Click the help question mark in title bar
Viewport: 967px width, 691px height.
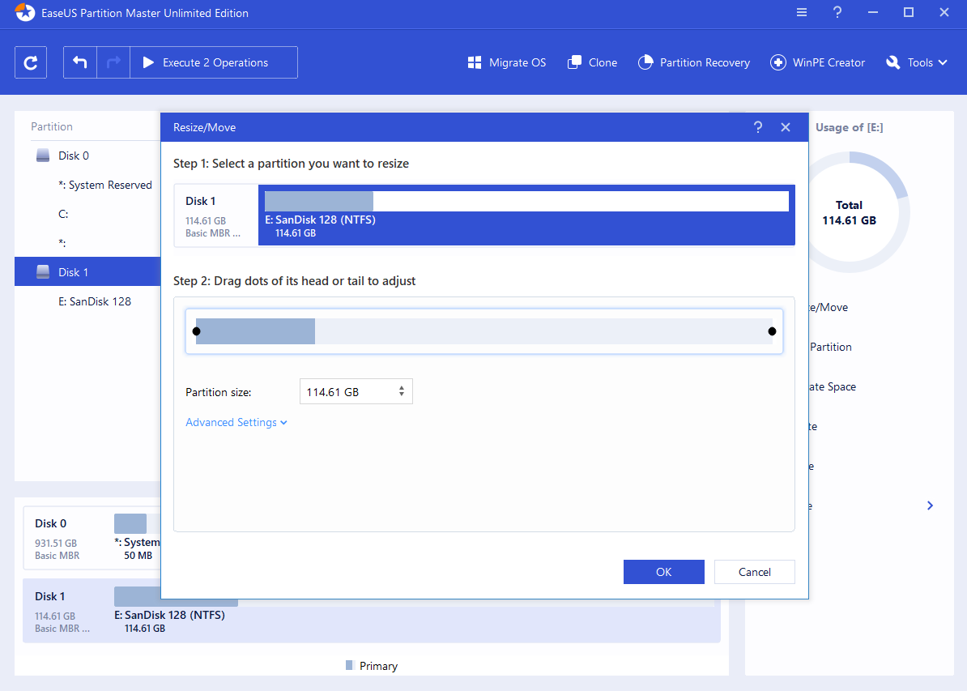[x=837, y=12]
